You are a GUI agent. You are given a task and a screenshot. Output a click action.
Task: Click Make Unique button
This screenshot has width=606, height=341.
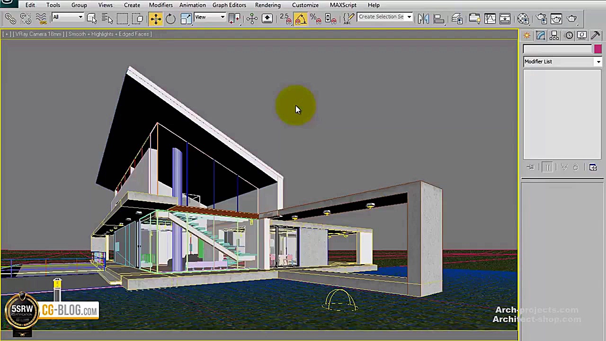(x=564, y=167)
